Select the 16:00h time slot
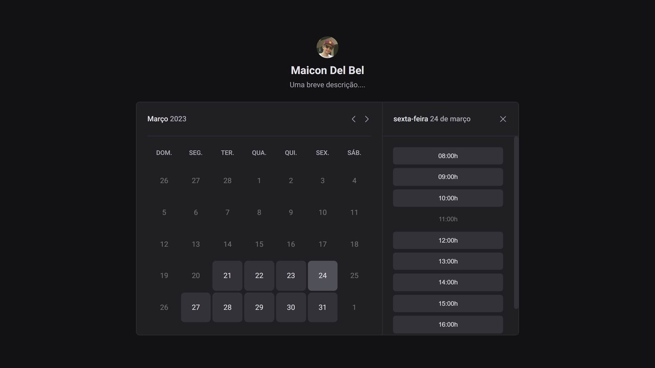Viewport: 655px width, 368px height. coord(448,325)
